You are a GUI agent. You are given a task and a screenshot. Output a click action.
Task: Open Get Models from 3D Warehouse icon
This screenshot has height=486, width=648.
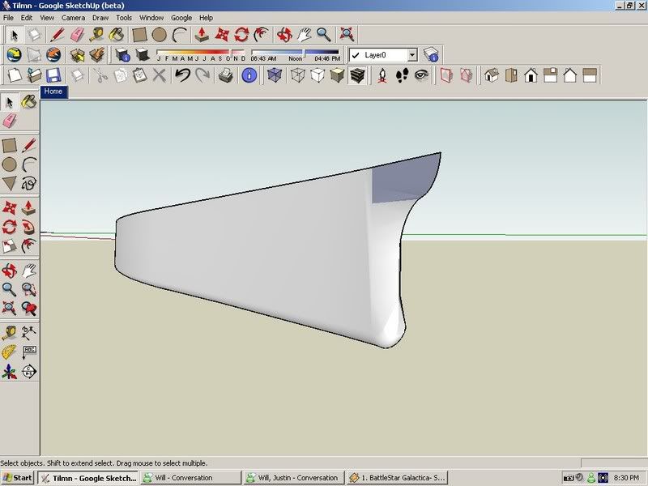click(77, 54)
